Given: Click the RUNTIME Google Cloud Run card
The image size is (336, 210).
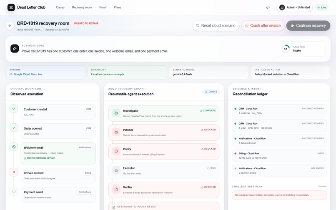Looking at the screenshot, I should [45, 72].
